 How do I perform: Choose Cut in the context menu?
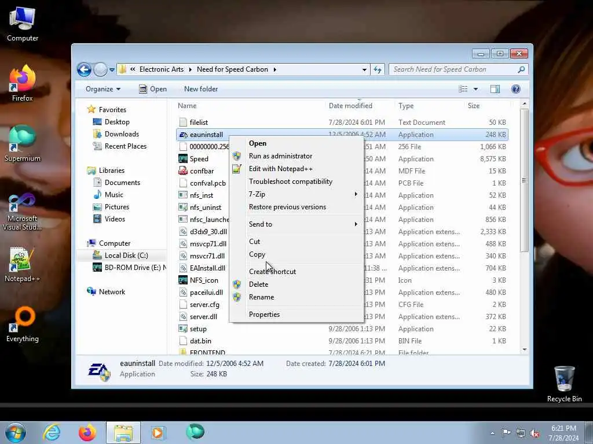[x=296, y=242]
